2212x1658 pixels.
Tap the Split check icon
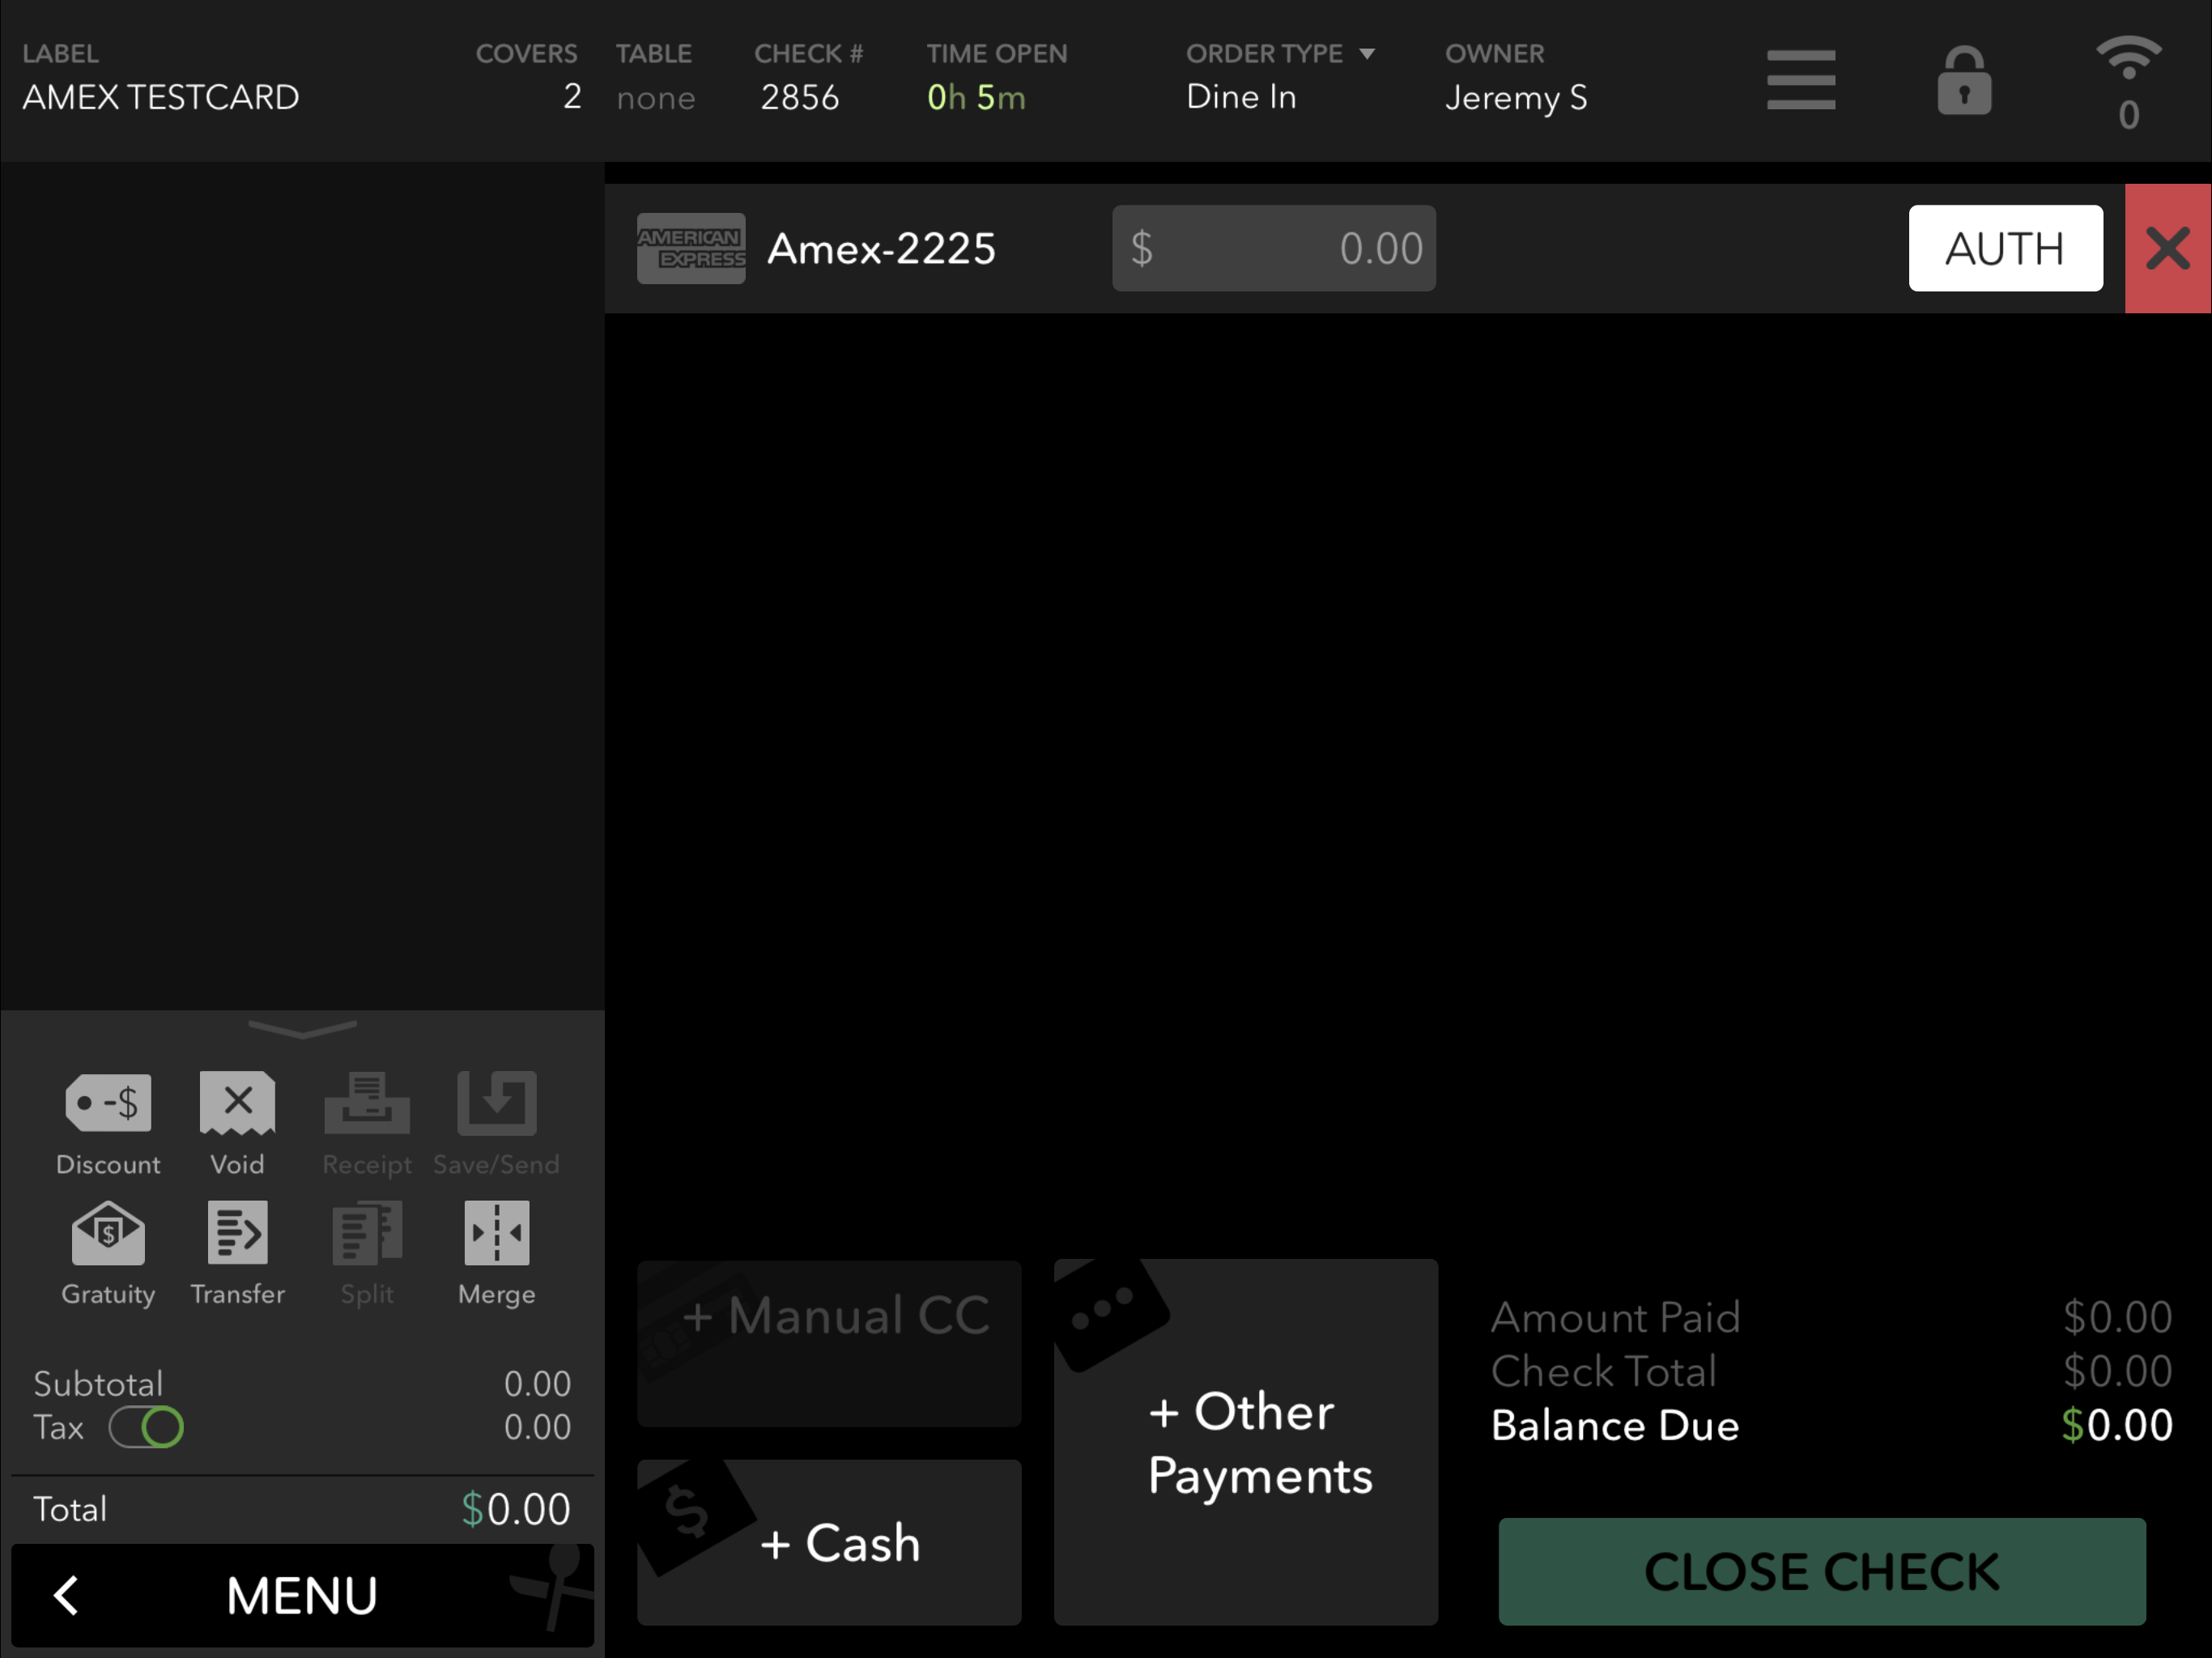[367, 1233]
